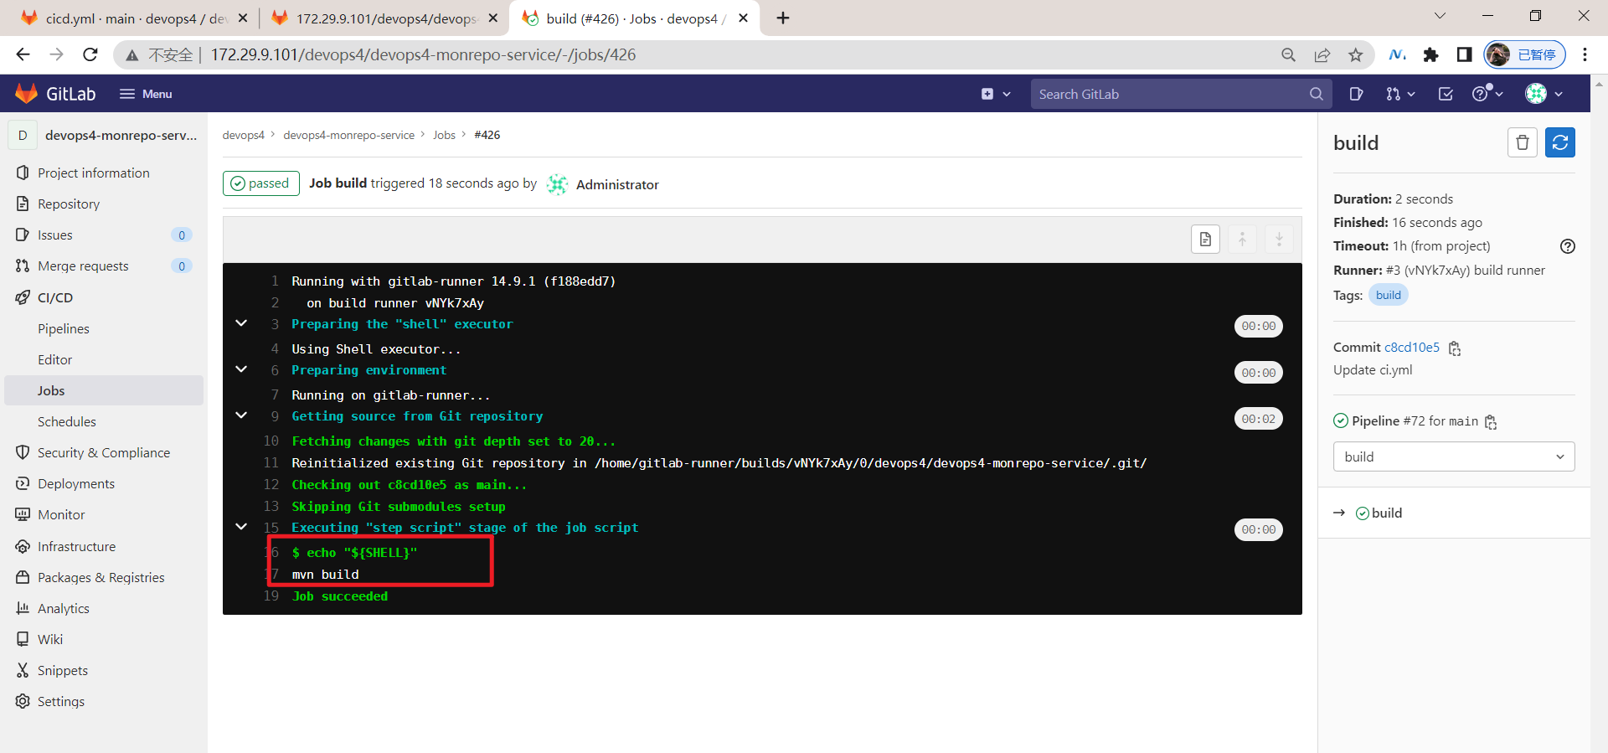Viewport: 1608px width, 753px height.
Task: Open the build stage dropdown
Action: (1454, 456)
